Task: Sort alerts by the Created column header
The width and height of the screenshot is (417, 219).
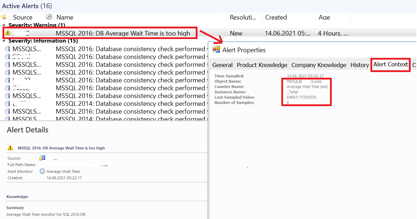Action: click(276, 17)
